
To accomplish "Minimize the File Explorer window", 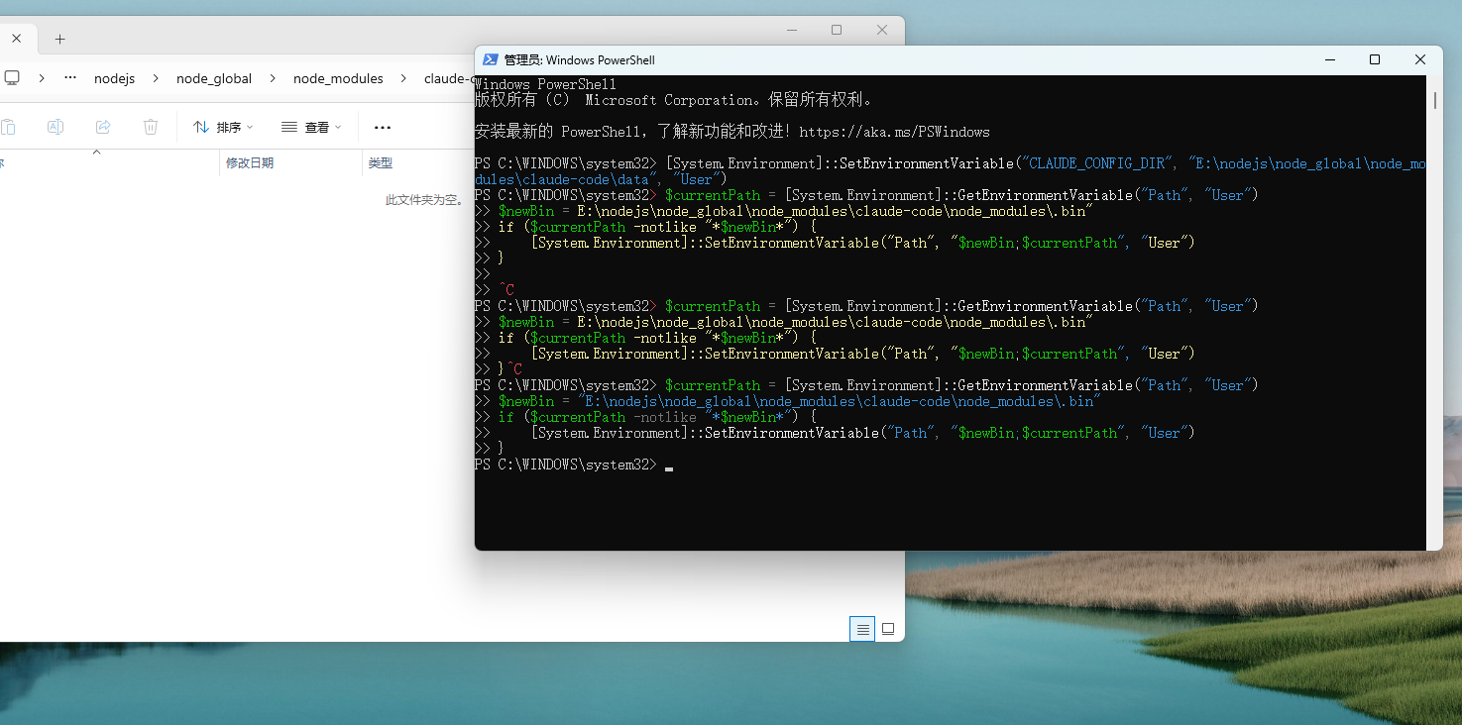I will [791, 31].
